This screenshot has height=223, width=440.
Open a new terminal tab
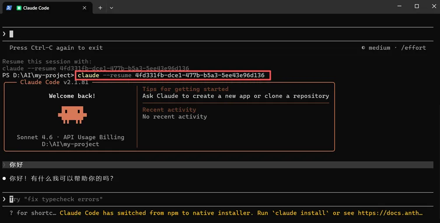(x=100, y=8)
